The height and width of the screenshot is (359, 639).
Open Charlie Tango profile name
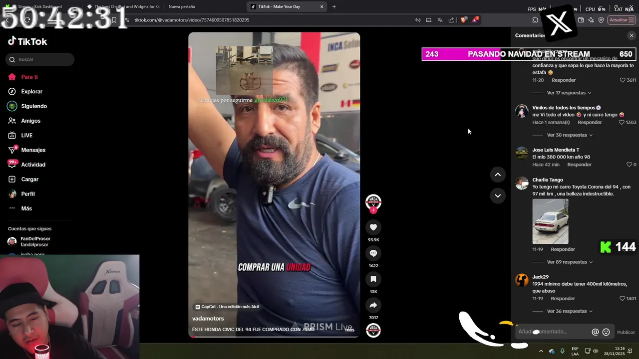pos(548,180)
